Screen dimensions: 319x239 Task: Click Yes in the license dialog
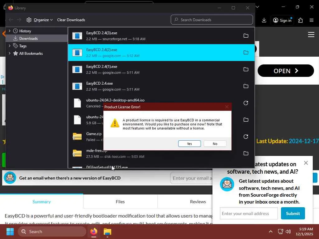[x=189, y=144]
